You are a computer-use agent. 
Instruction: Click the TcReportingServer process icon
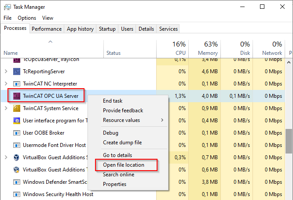[x=17, y=71]
